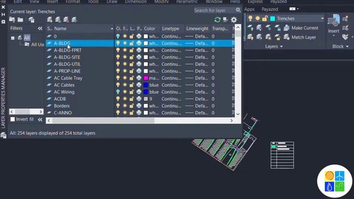Click the search magnifier icon
The image size is (354, 199).
238,10
